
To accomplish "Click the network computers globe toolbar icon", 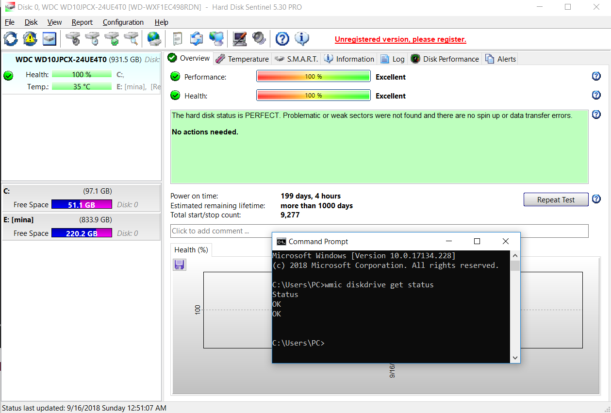I will pyautogui.click(x=216, y=39).
